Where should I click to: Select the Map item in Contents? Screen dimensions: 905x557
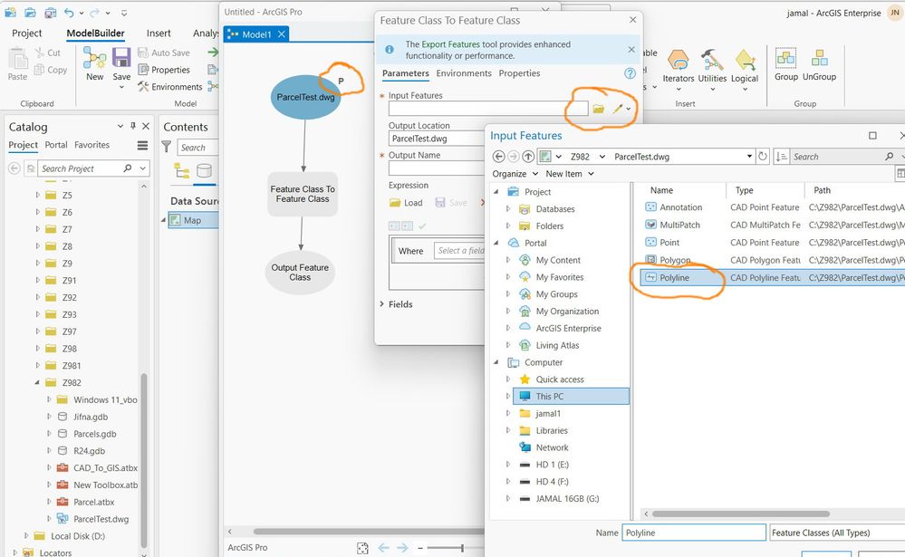[193, 220]
